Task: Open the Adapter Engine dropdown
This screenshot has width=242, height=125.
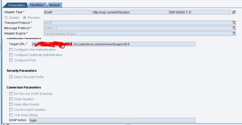Action: (234, 33)
